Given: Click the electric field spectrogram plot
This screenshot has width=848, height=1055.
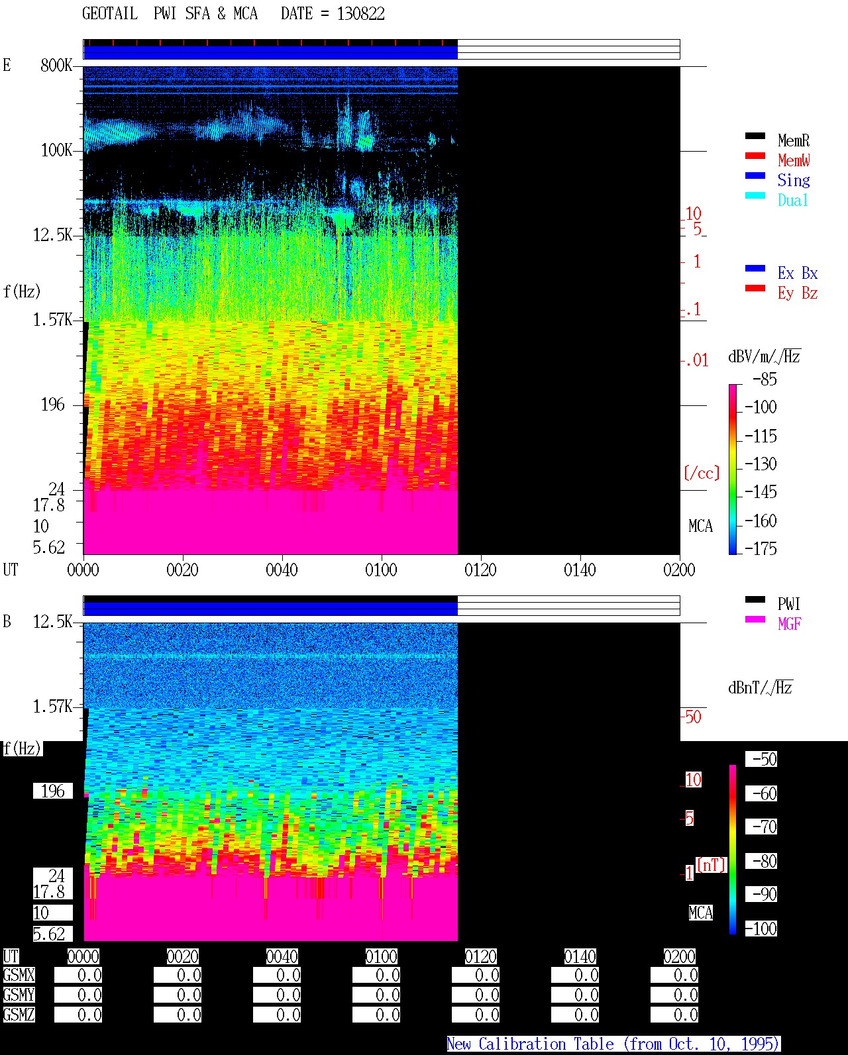Looking at the screenshot, I should point(382,310).
